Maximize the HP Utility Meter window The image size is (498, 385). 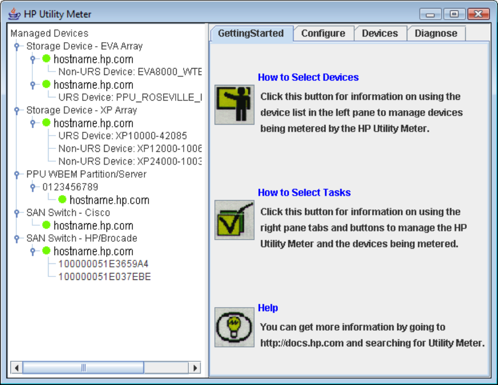454,14
